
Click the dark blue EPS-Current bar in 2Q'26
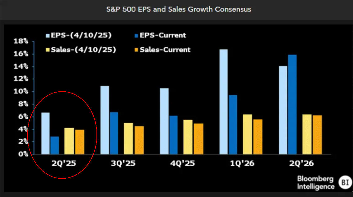point(292,105)
